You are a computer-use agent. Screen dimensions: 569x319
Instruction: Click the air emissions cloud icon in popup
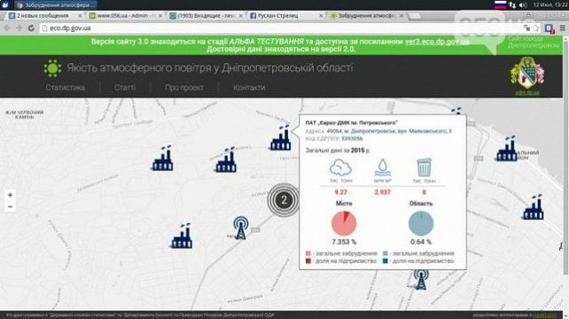(340, 167)
